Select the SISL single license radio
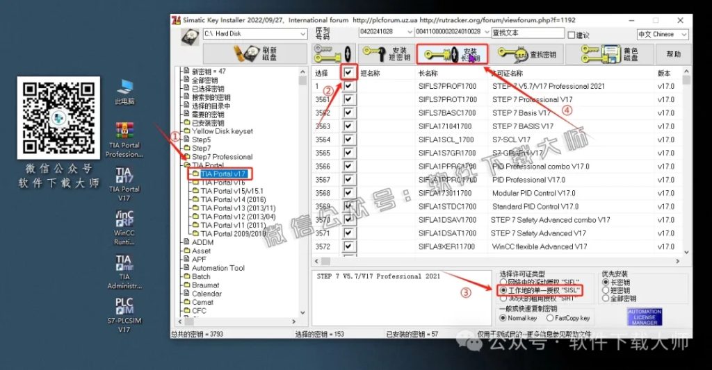The width and height of the screenshot is (712, 370). [x=503, y=290]
